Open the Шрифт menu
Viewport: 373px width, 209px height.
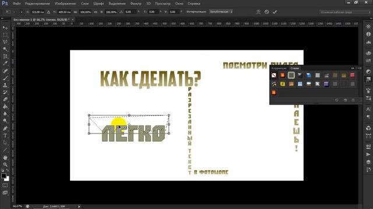point(98,3)
